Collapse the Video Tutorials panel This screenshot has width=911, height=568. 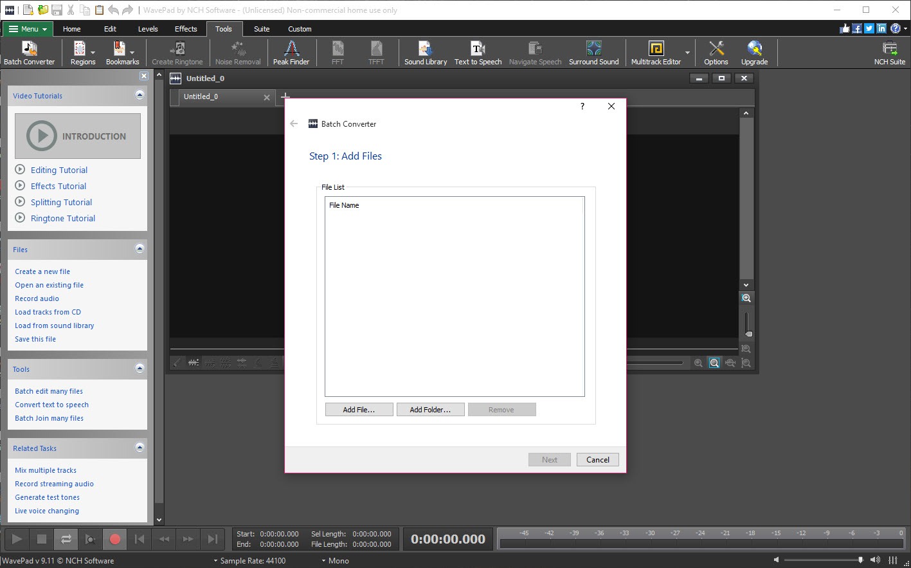(140, 95)
